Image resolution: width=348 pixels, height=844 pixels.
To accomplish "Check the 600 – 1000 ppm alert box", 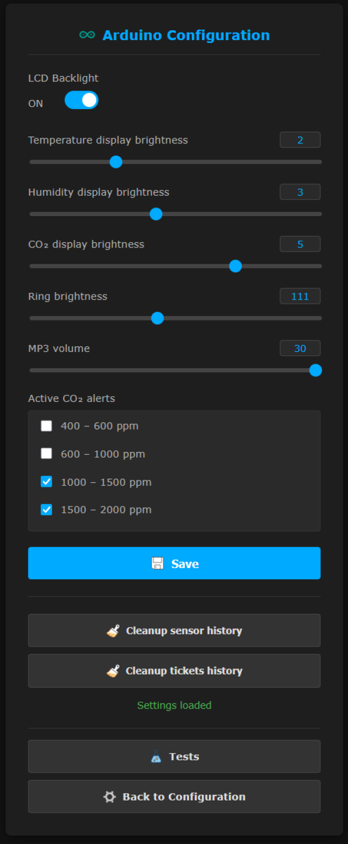I will 46,454.
